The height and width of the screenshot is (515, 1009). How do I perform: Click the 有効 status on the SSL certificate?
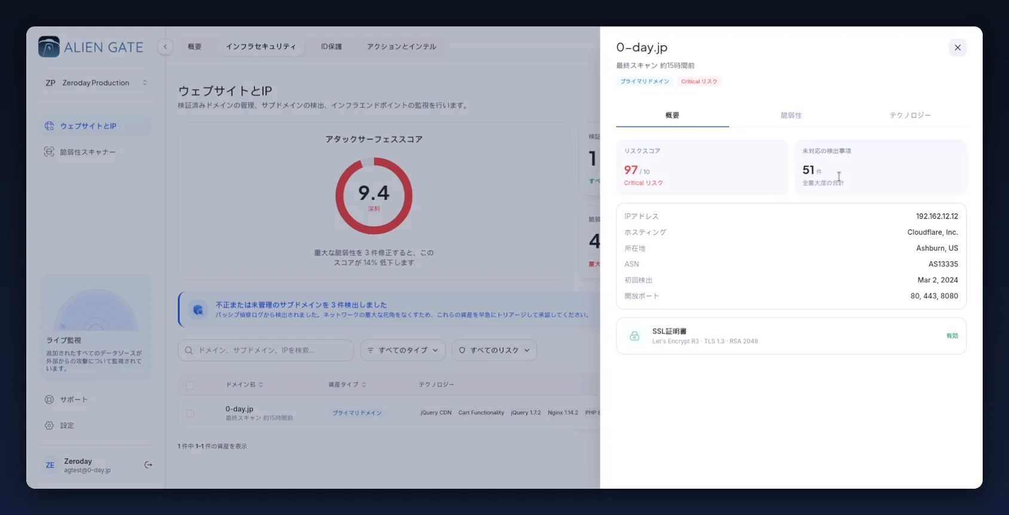coord(952,336)
